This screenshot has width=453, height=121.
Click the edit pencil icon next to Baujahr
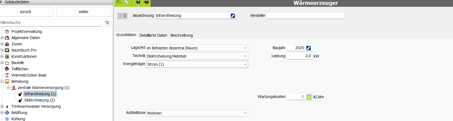pyautogui.click(x=309, y=48)
